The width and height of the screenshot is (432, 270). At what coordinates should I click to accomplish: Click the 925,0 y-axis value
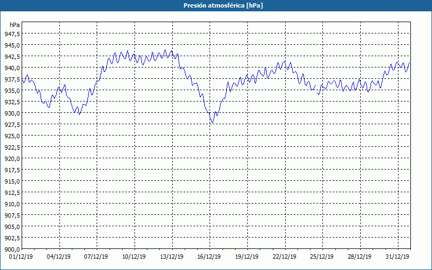pyautogui.click(x=12, y=136)
